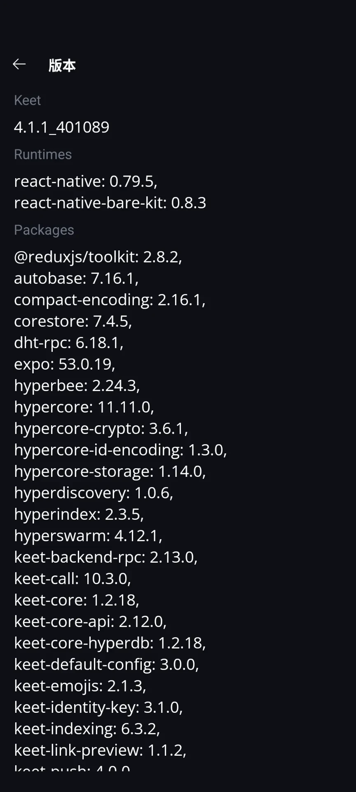Screen dimensions: 356x792
Task: Click the keet-link-preview 1.1.2 line
Action: [x=100, y=750]
